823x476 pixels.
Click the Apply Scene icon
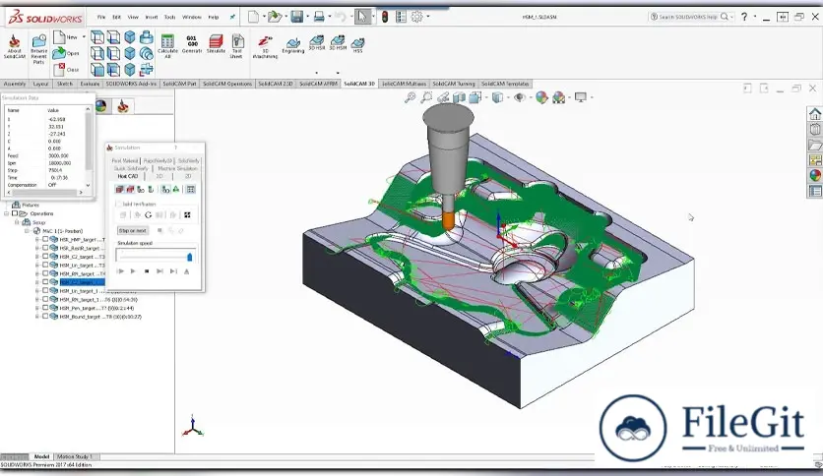558,97
